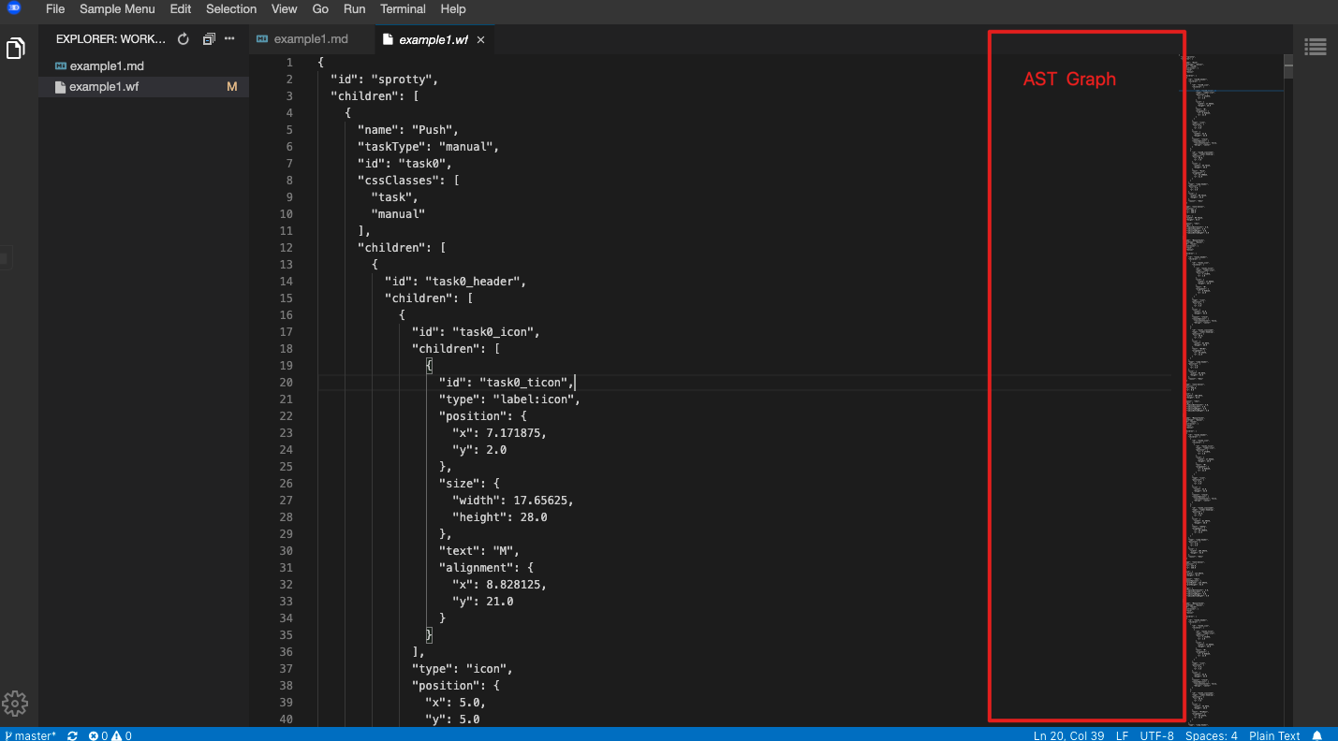Screen dimensions: 1338x741
Task: Checkout a branch via the master* indicator
Action: [31, 735]
